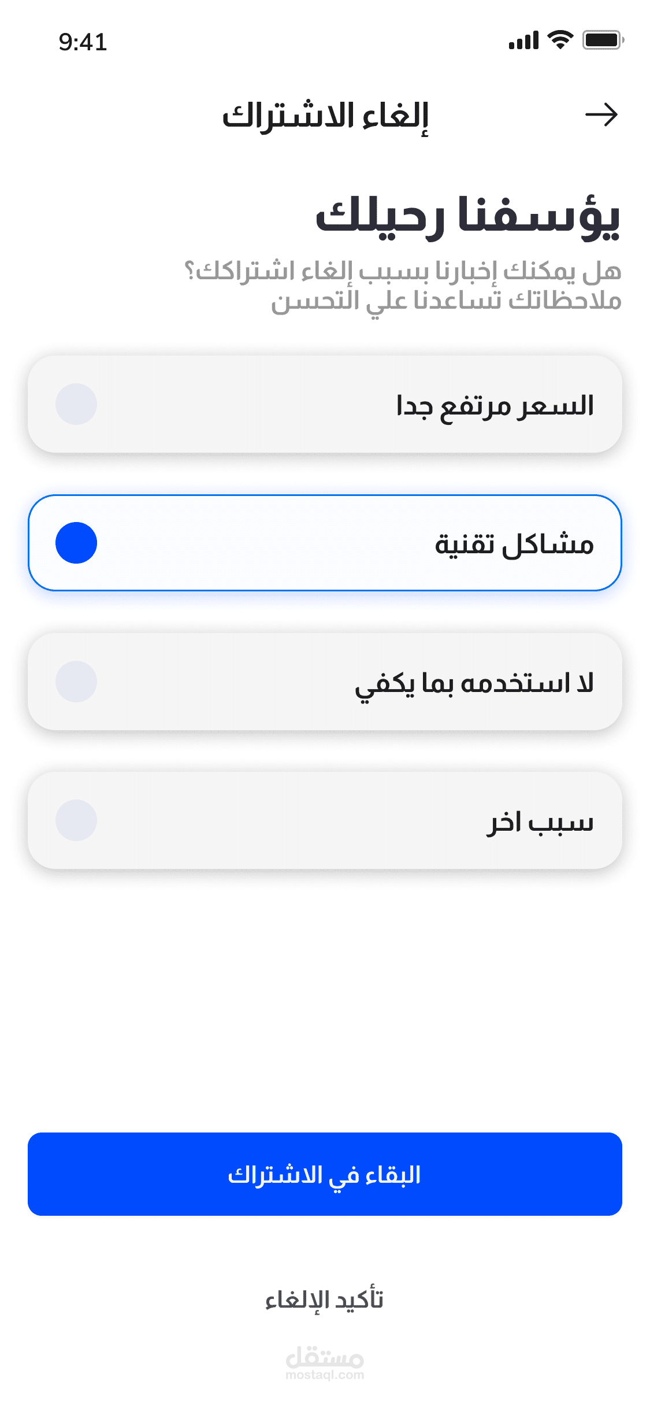Tap the gray question text هل يمكنك إخبارنا
This screenshot has height=1410, width=650.
403,271
